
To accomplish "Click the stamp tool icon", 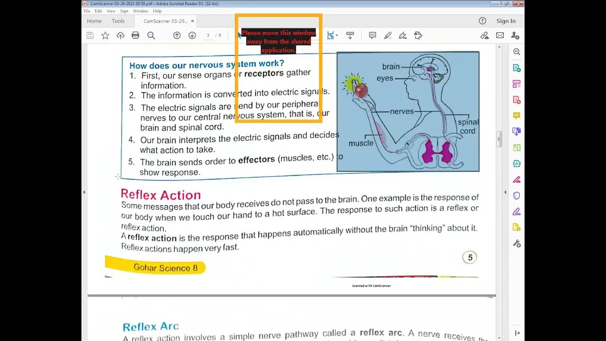I will (418, 36).
